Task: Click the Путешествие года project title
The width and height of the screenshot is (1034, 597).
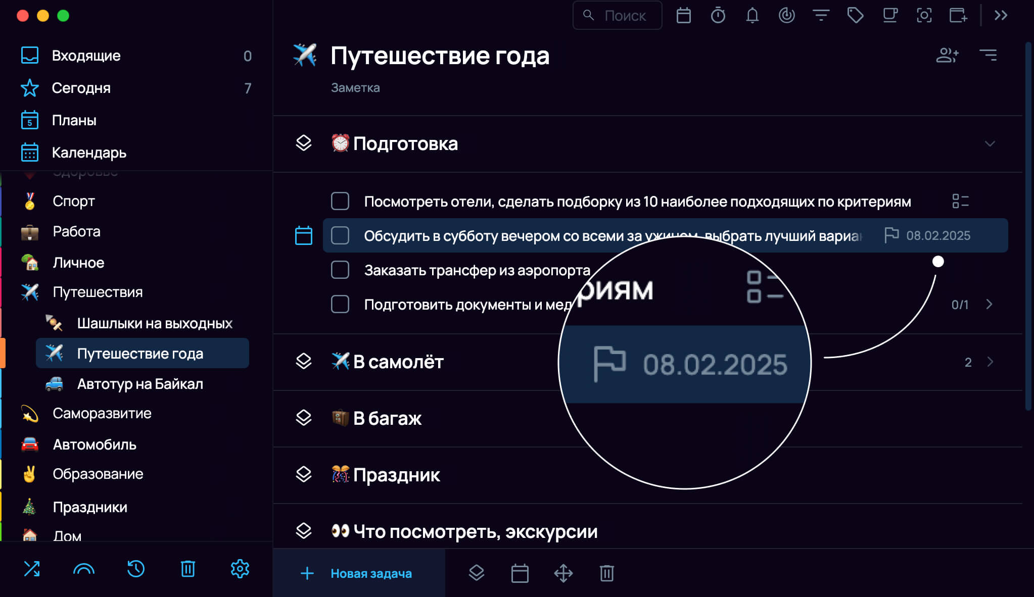Action: (440, 56)
